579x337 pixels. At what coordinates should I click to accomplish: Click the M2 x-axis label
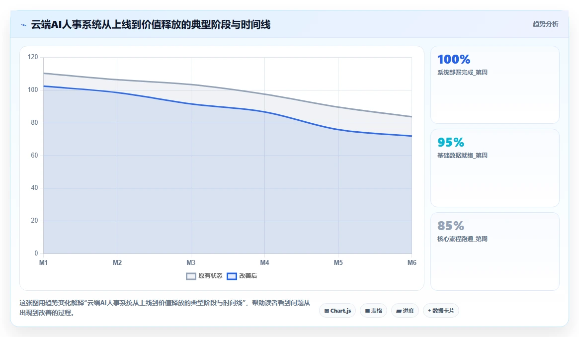[117, 262]
